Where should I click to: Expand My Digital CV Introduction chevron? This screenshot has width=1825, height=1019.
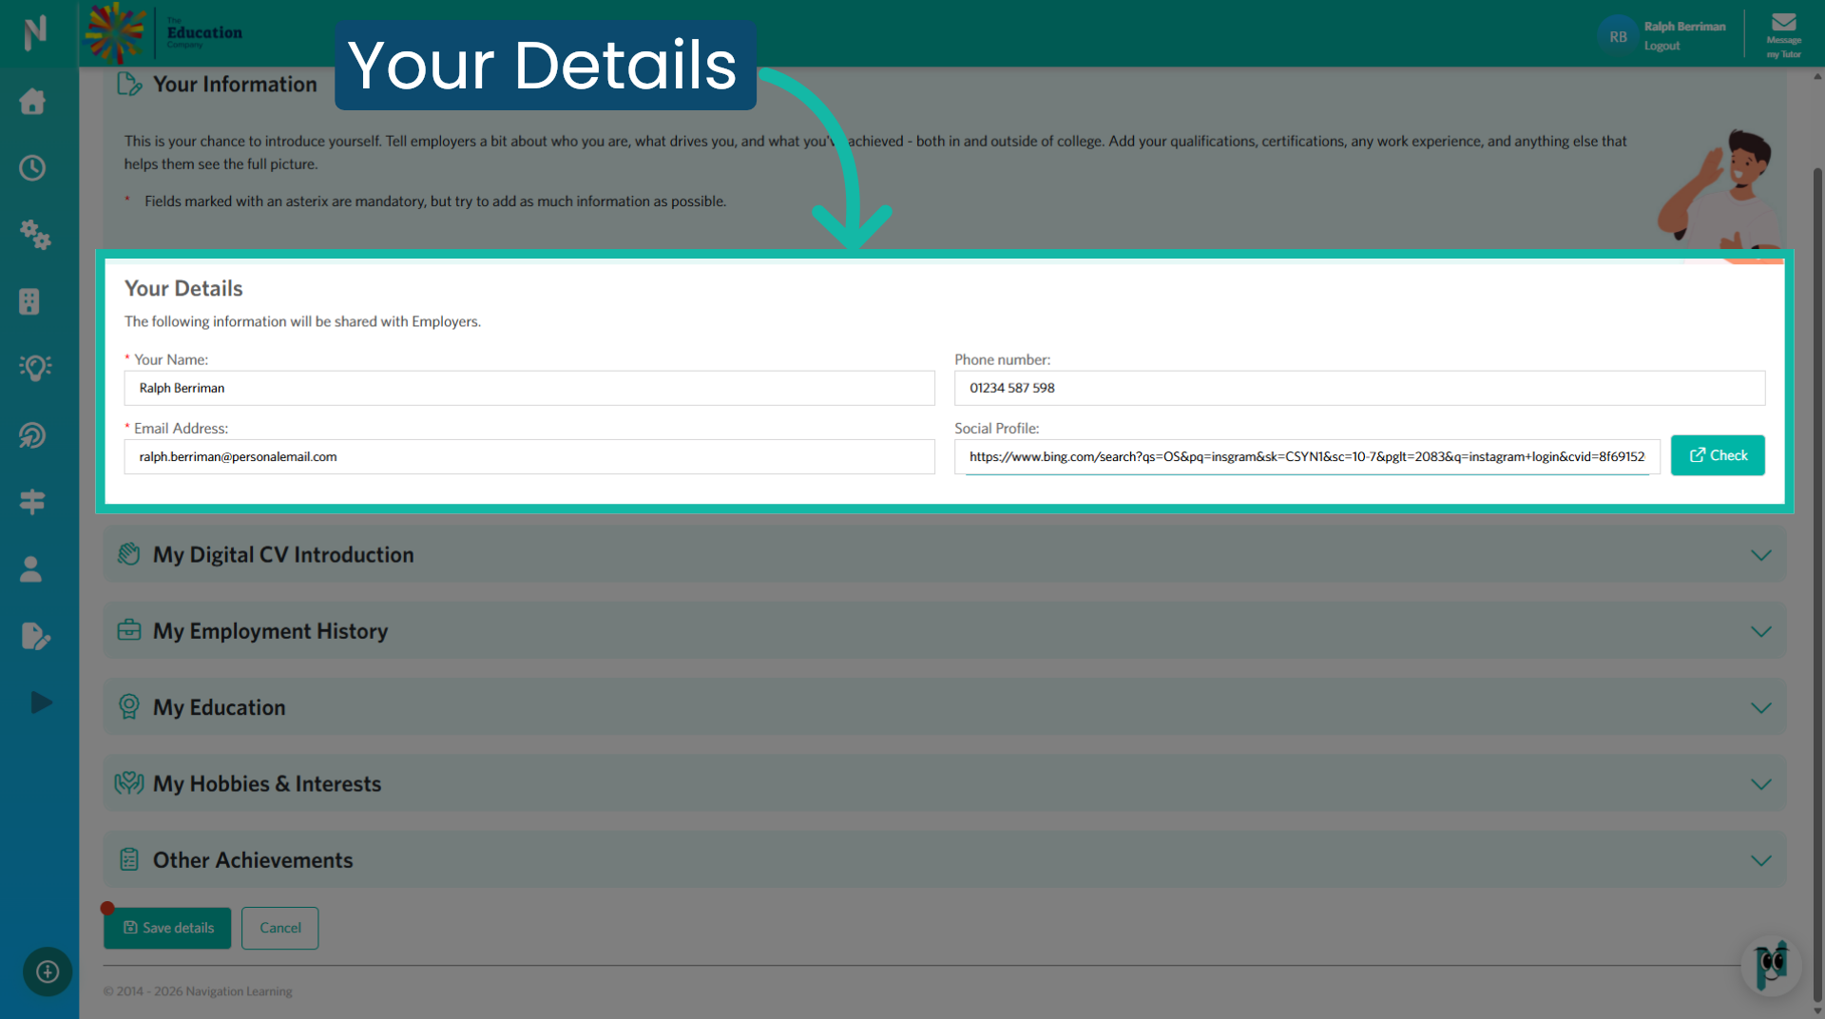1760,555
